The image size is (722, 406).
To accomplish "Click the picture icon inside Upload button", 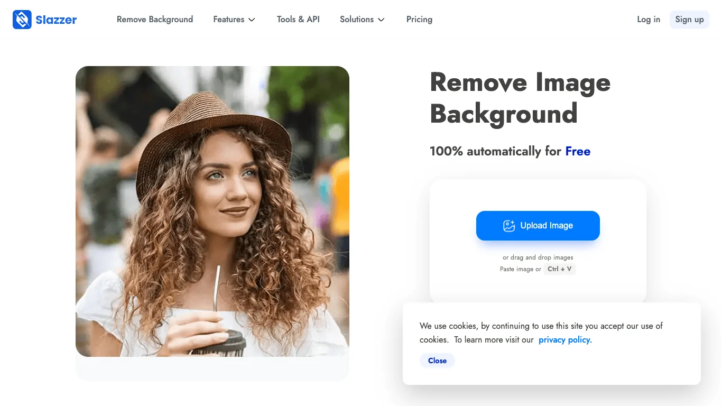I will (x=509, y=226).
